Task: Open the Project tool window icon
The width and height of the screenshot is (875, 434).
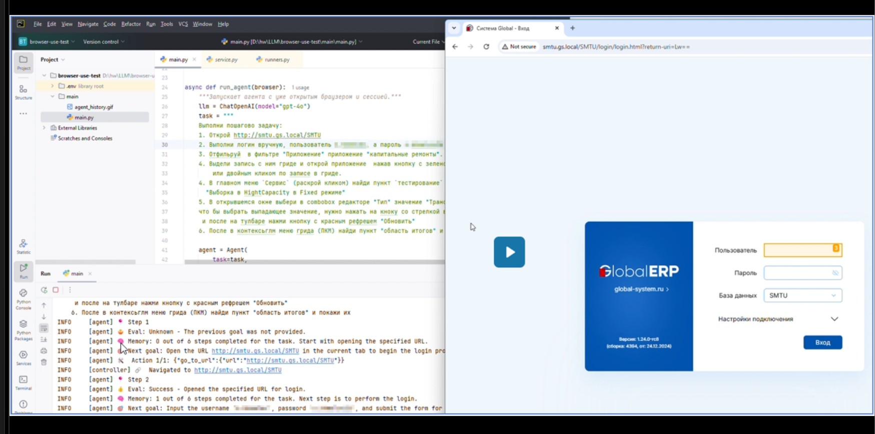Action: point(23,62)
